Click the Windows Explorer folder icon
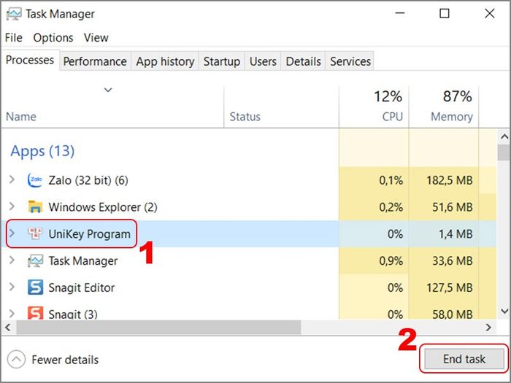511x383 pixels. pyautogui.click(x=35, y=206)
